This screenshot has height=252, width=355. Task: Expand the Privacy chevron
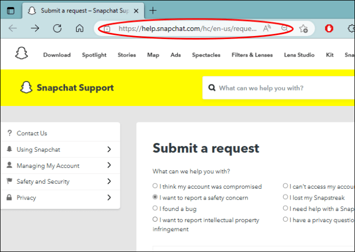pyautogui.click(x=109, y=197)
